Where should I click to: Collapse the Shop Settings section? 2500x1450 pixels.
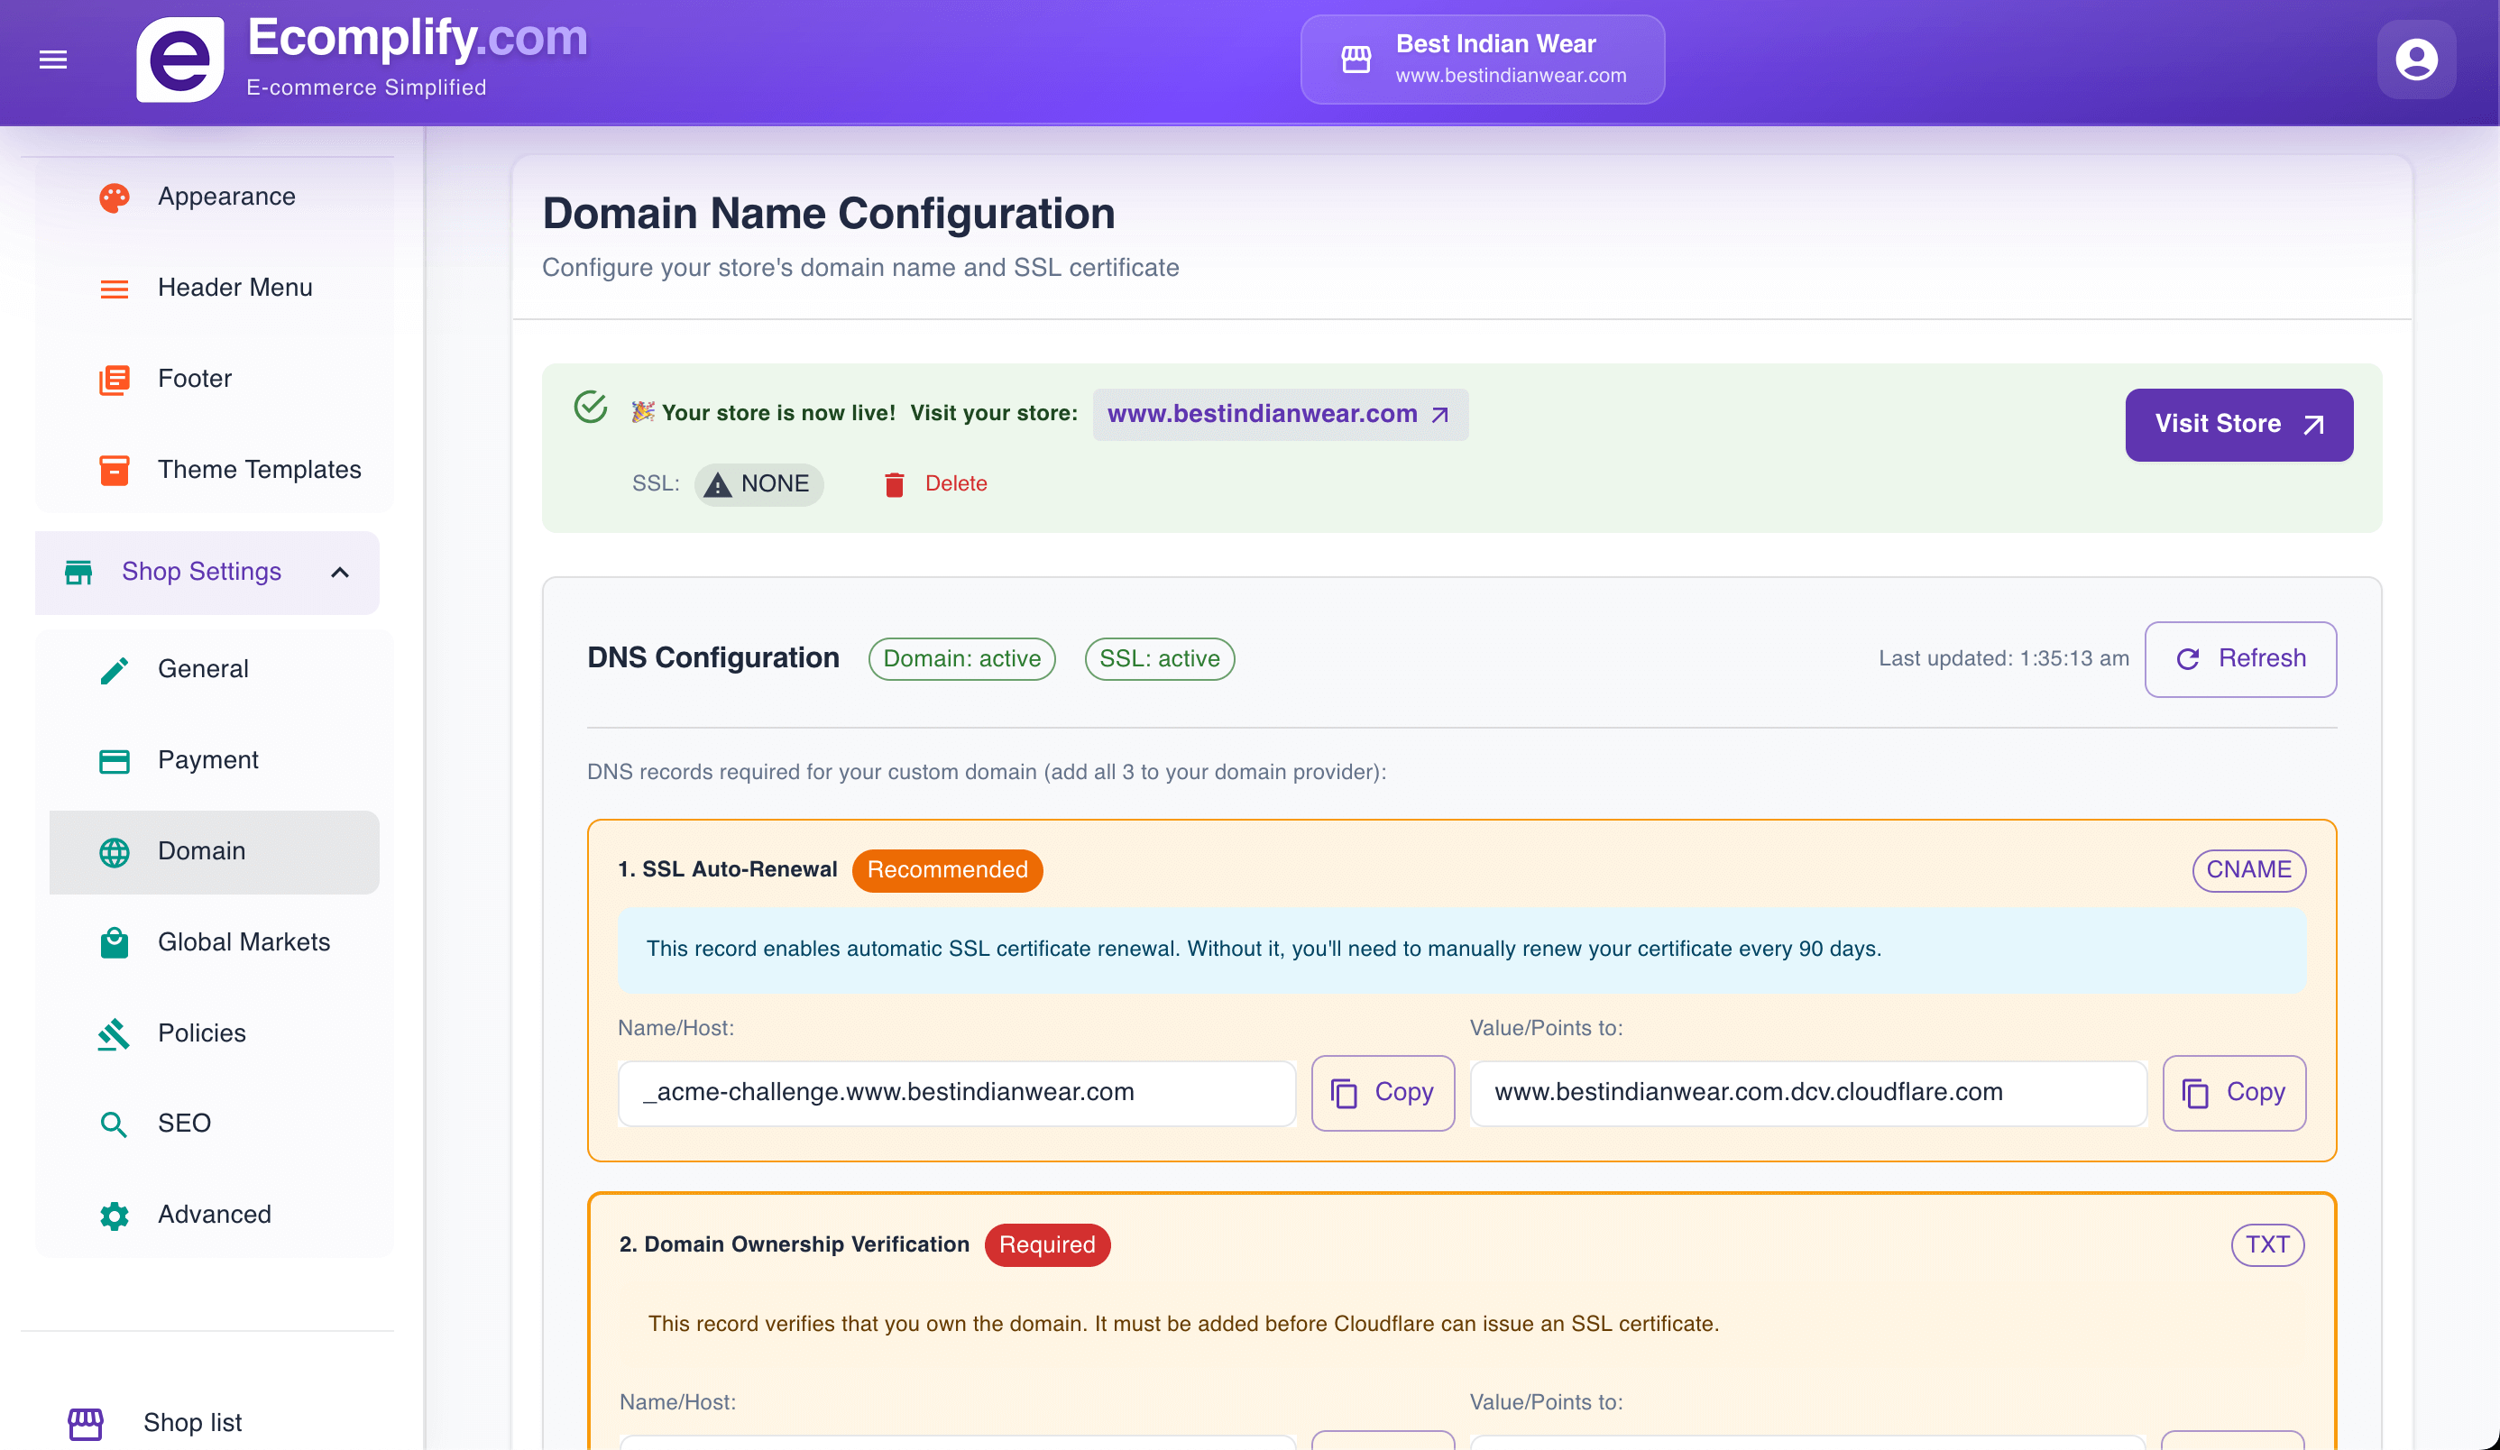click(x=339, y=573)
